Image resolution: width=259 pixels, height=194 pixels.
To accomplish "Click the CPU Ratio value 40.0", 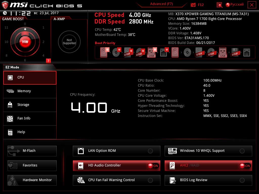I will (207, 85).
